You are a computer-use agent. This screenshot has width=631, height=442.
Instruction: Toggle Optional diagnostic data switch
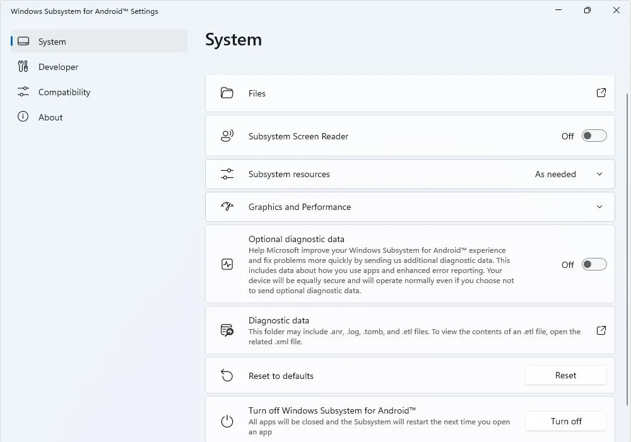point(594,264)
